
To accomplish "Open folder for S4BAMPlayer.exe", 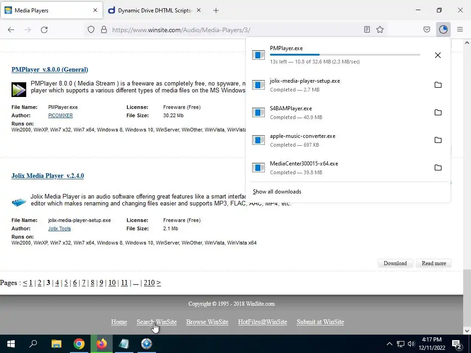I will tap(438, 113).
